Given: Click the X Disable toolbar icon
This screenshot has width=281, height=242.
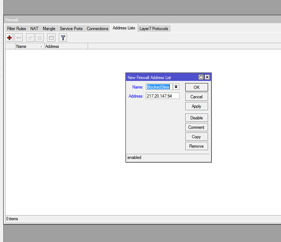Looking at the screenshot, I should (x=40, y=38).
